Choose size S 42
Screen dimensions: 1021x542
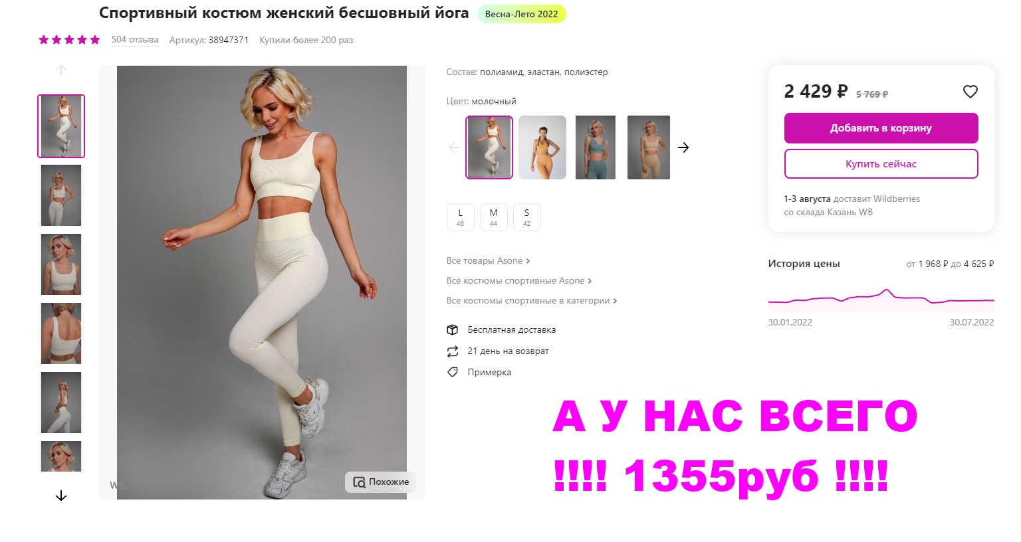(x=526, y=217)
